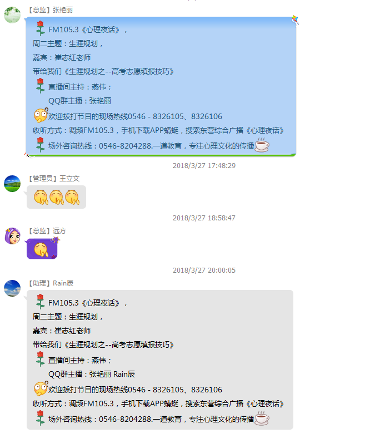Click the timestamp 2018/3/27 17:48:29
Viewport: 390px width, 433px height.
coord(204,166)
